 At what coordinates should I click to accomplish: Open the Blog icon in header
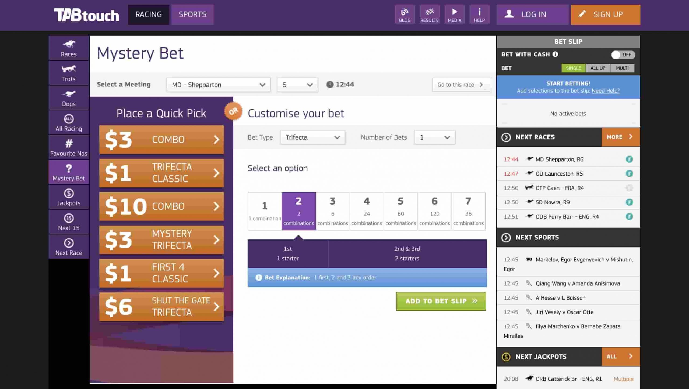pyautogui.click(x=405, y=14)
